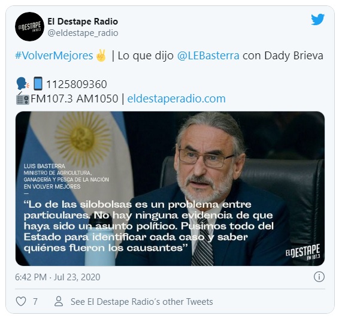The width and height of the screenshot is (339, 318).
Task: Click the Twitter bird logo
Action: tap(317, 19)
